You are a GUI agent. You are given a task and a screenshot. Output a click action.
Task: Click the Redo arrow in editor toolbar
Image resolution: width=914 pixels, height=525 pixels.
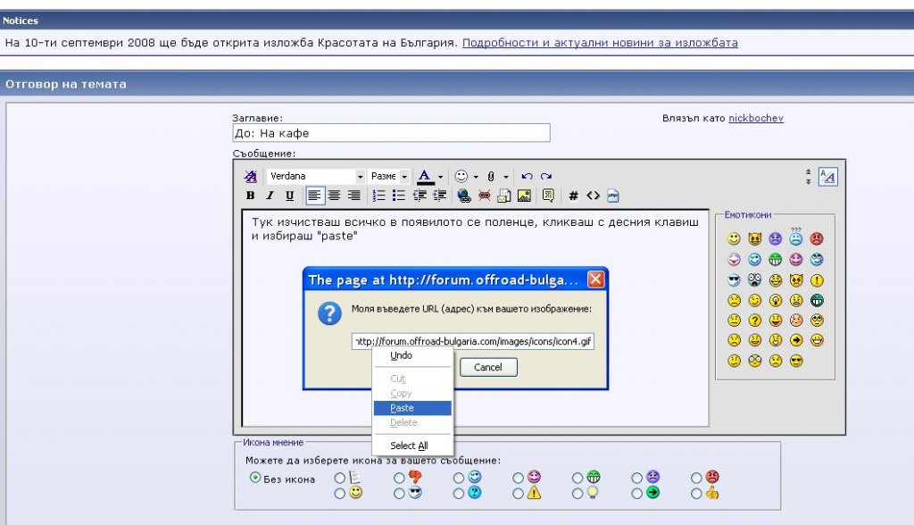[x=546, y=176]
